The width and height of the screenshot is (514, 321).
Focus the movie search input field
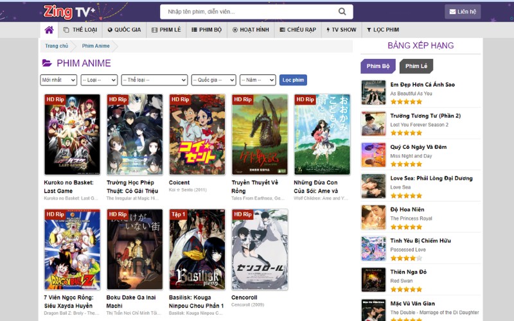249,12
